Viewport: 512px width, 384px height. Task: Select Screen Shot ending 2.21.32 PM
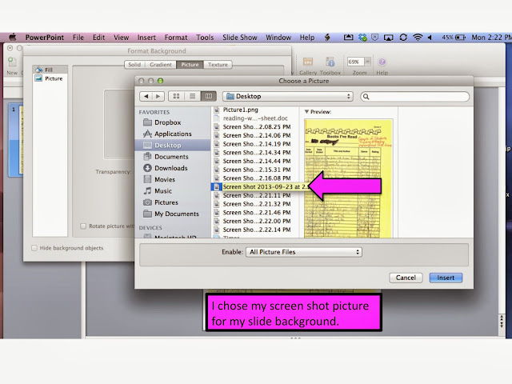257,204
